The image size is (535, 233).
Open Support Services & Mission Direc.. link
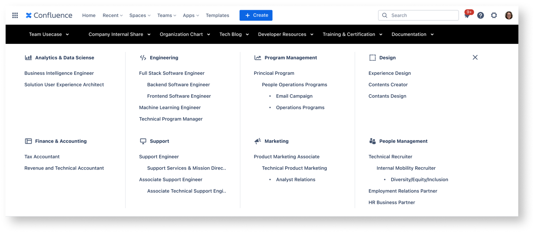click(x=186, y=168)
